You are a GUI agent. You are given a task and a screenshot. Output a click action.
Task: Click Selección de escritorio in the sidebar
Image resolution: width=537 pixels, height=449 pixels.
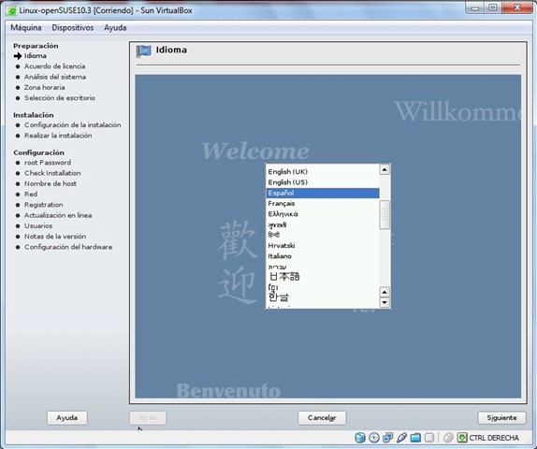click(x=60, y=98)
